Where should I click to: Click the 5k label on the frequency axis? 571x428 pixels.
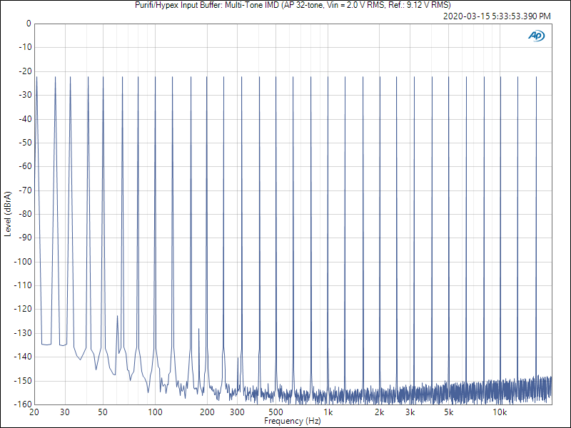click(449, 412)
